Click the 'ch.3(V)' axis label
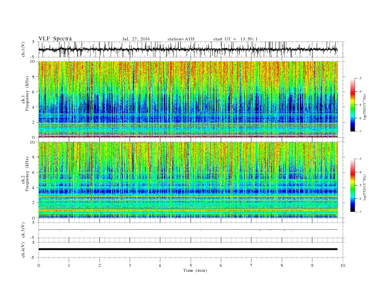The image size is (386, 298). click(23, 230)
